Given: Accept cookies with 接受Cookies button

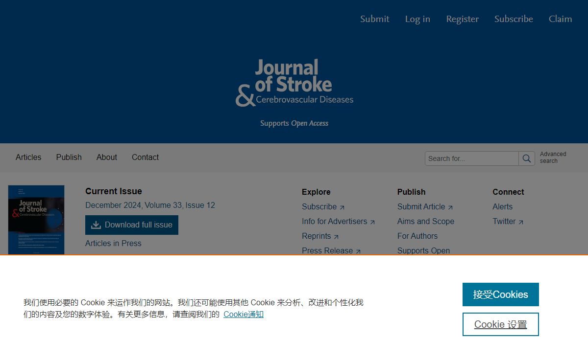Looking at the screenshot, I should pos(500,294).
